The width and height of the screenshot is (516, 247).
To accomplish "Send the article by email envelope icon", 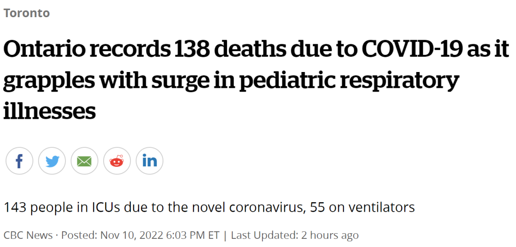I will click(x=85, y=161).
